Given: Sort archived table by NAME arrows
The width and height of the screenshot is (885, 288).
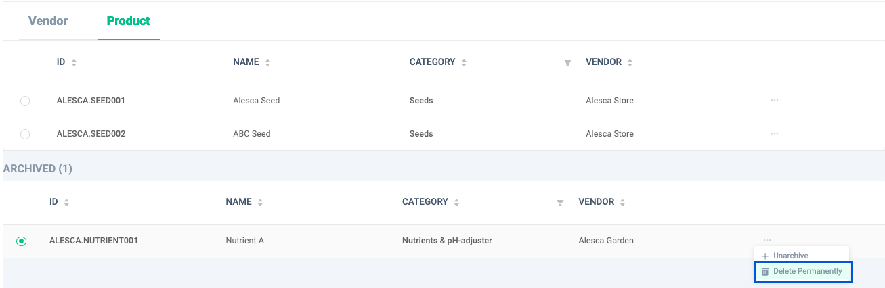Looking at the screenshot, I should (260, 202).
